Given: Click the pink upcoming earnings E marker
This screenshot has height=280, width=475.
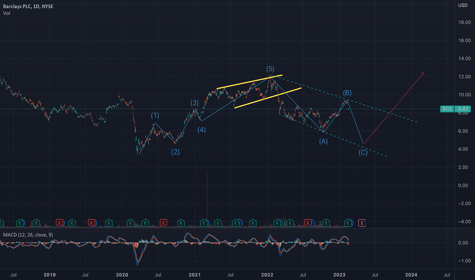Looking at the screenshot, I should 362,223.
